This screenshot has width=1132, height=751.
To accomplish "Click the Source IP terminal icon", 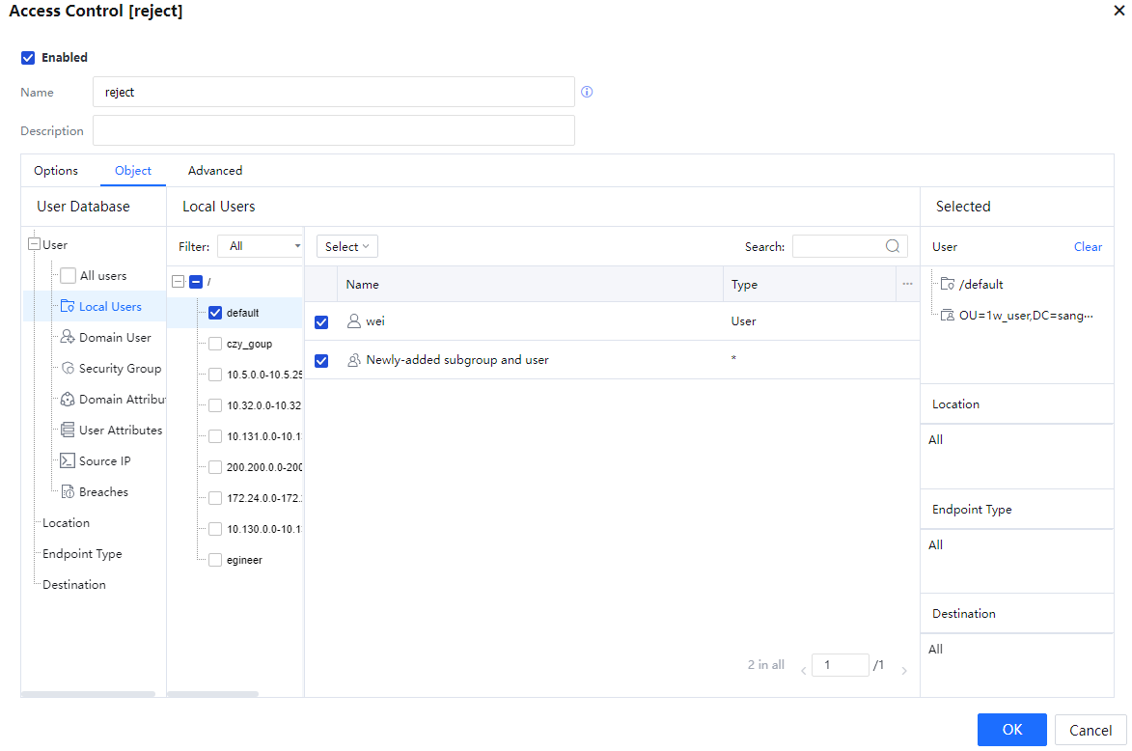I will [68, 461].
